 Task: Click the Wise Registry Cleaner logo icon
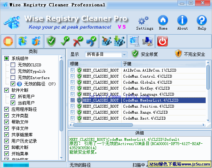coord(12,23)
